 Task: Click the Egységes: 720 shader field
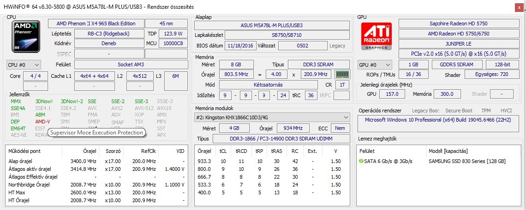(x=492, y=75)
